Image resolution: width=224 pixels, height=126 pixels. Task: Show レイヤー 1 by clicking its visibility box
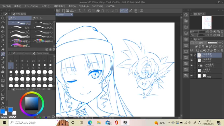[191, 70]
